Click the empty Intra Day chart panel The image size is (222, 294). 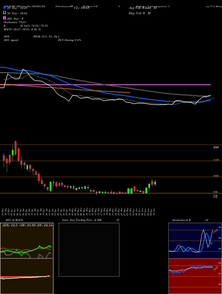(89, 249)
